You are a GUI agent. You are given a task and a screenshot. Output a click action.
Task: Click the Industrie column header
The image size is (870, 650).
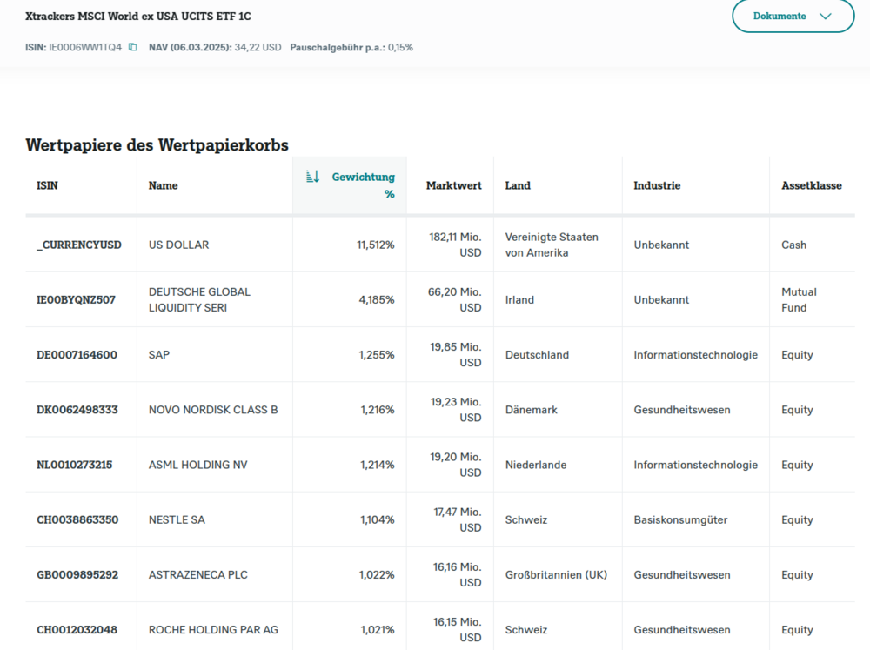(x=657, y=185)
